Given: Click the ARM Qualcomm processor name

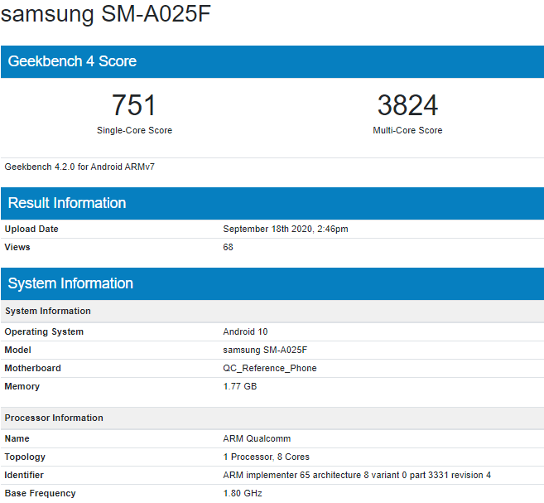Looking at the screenshot, I should pyautogui.click(x=257, y=438).
